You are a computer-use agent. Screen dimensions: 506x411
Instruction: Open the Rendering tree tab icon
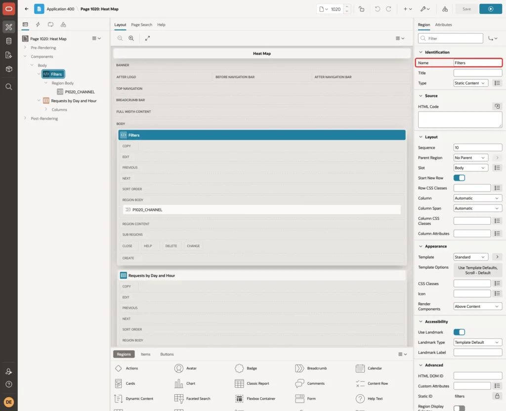25,25
